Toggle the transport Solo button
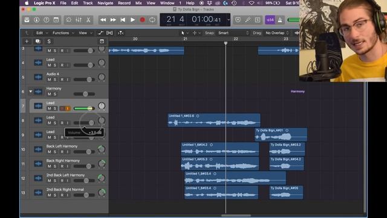Viewport: 387px width, 218px height. tap(258, 20)
